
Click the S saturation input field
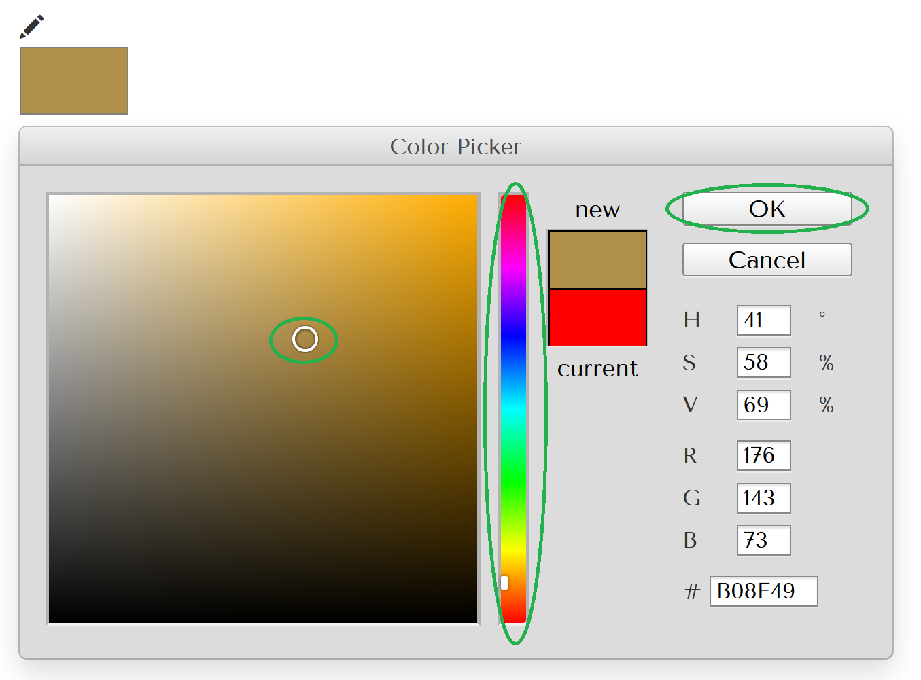pyautogui.click(x=763, y=363)
